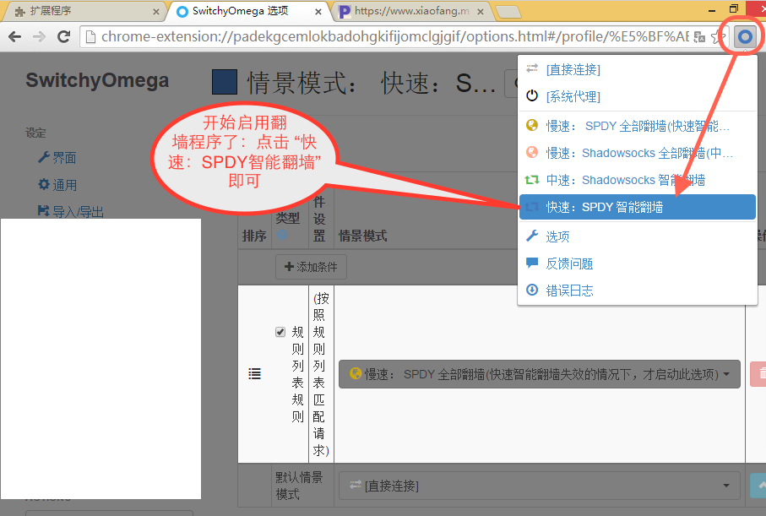Click the SwitchyOmega extension toolbar icon
This screenshot has width=766, height=516.
pyautogui.click(x=745, y=36)
